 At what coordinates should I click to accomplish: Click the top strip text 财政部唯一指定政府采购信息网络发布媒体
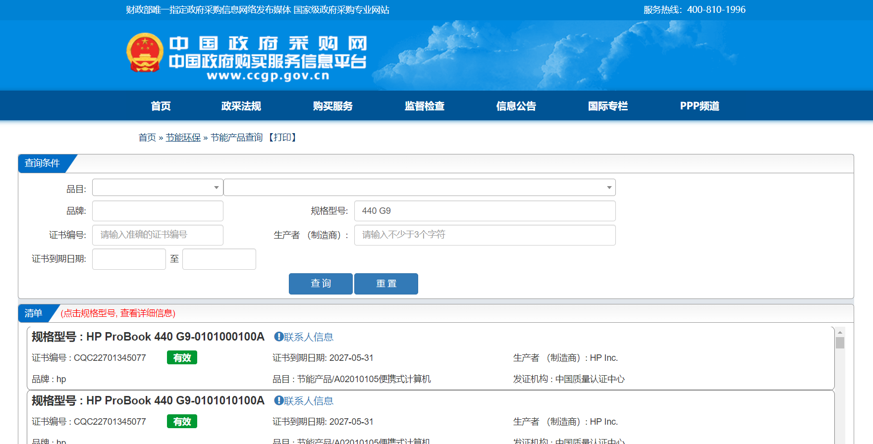point(209,10)
